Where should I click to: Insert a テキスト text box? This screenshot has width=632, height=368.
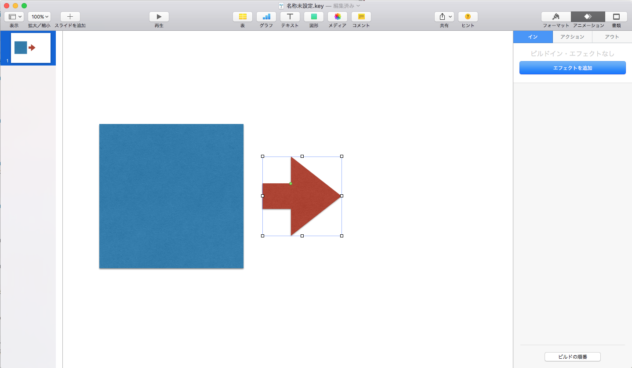pyautogui.click(x=290, y=17)
